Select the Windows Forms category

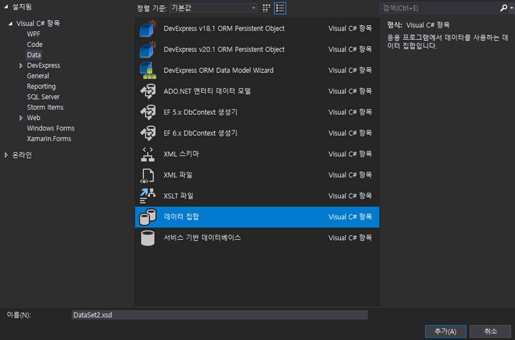50,128
